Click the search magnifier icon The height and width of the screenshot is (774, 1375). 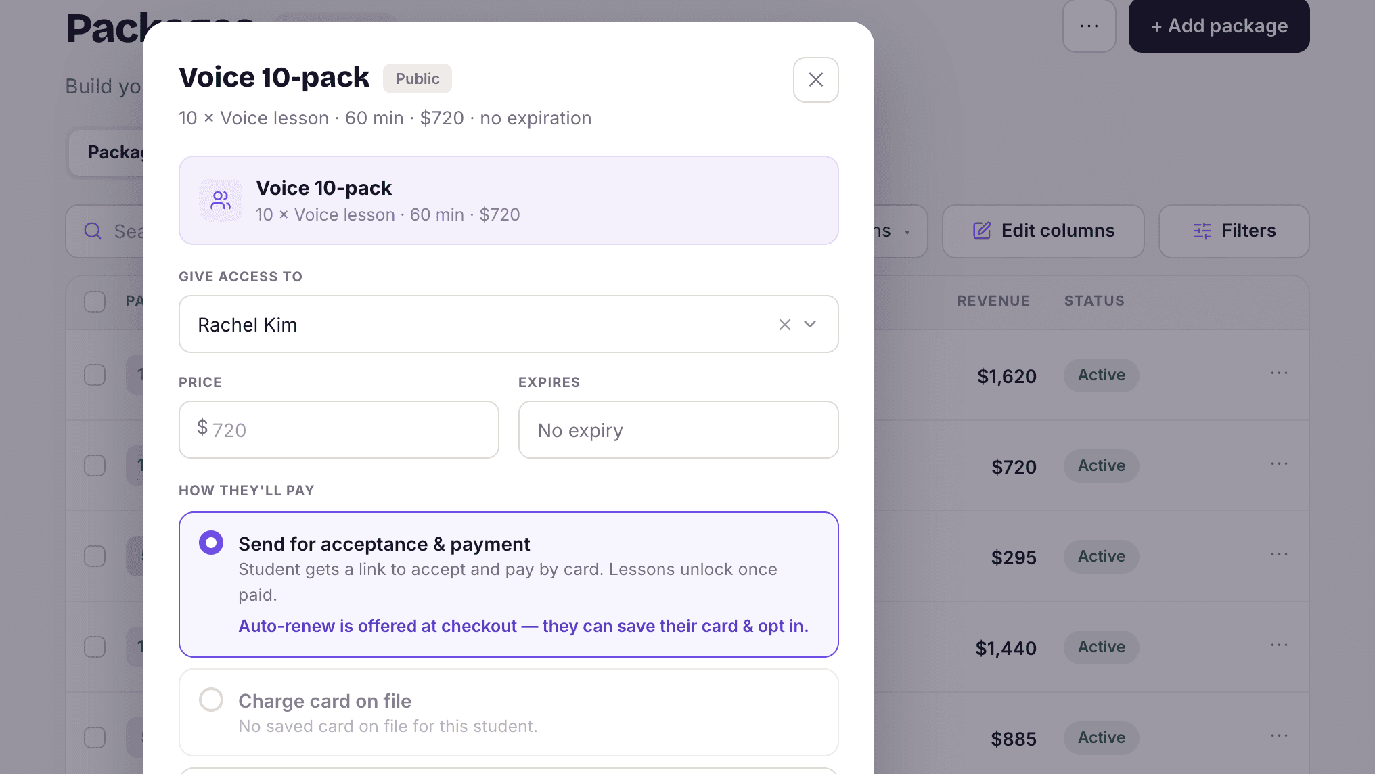[93, 231]
